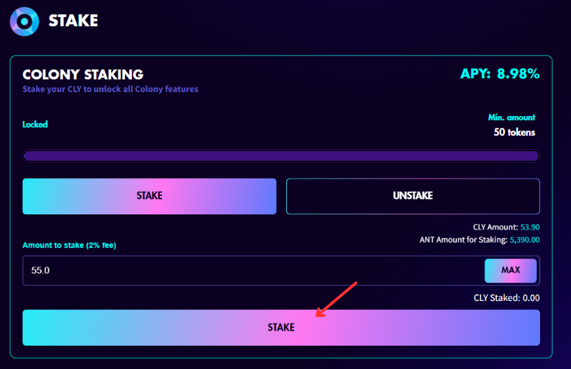Click the Colony circular logo icon
The image size is (571, 369).
25,21
